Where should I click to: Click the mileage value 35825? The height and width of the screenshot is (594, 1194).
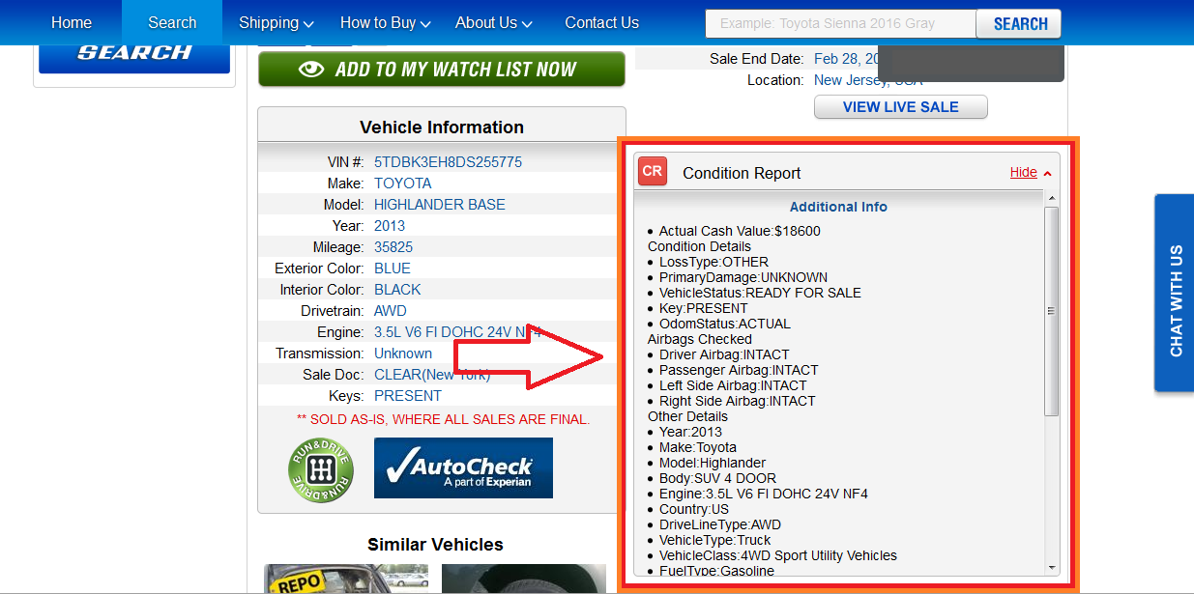click(x=393, y=247)
